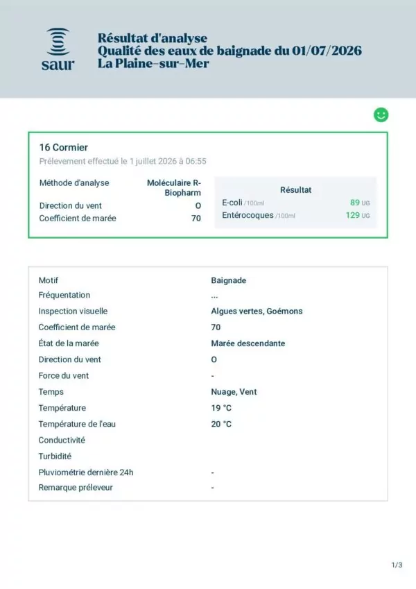416x589 pixels.
Task: Click the "E-coli /100ml" label
Action: click(243, 203)
